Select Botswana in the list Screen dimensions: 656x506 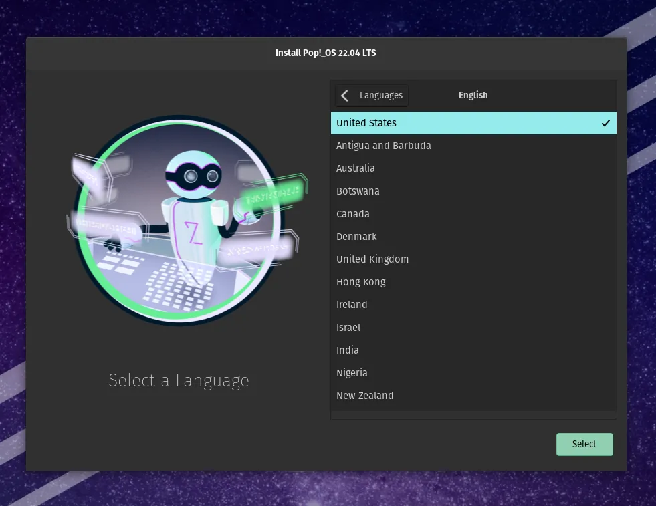pyautogui.click(x=358, y=191)
